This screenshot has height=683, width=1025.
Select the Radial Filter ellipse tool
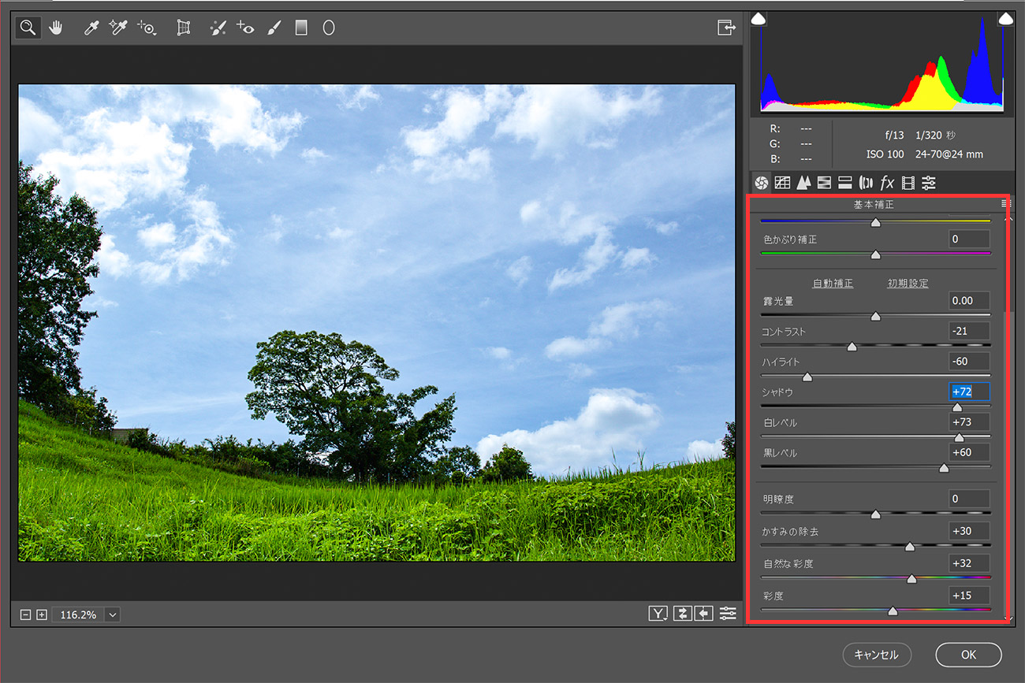329,28
